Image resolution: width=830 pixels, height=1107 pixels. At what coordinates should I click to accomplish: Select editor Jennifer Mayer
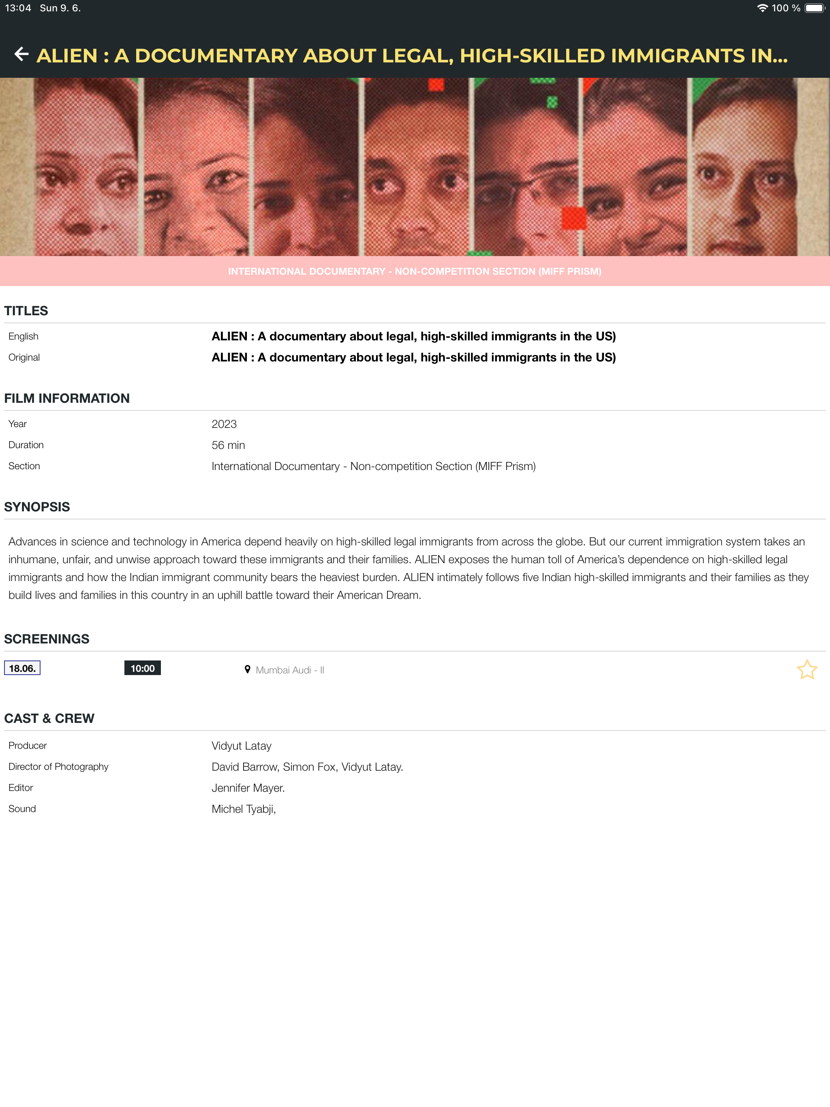click(x=248, y=788)
